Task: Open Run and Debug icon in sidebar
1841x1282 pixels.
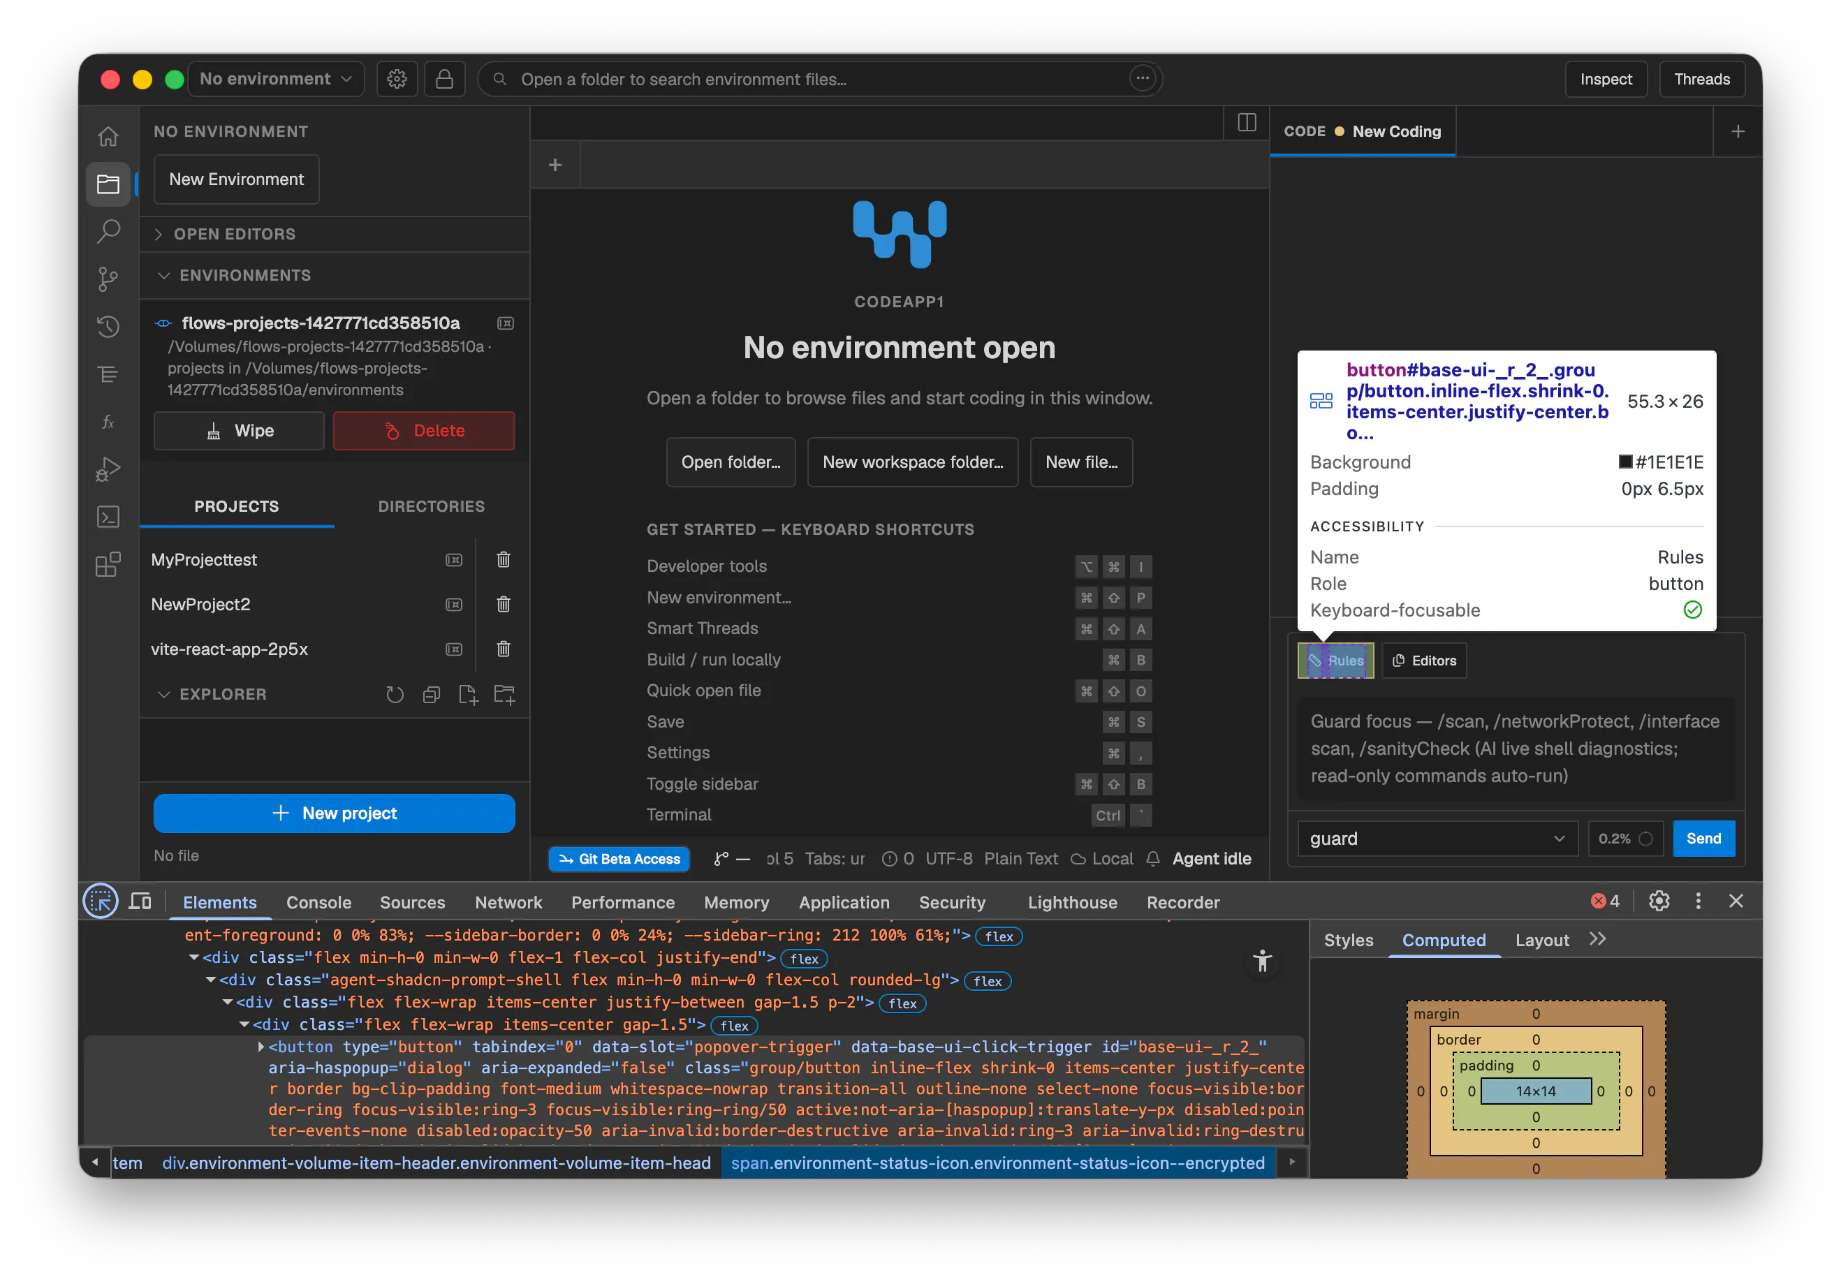Action: [108, 469]
